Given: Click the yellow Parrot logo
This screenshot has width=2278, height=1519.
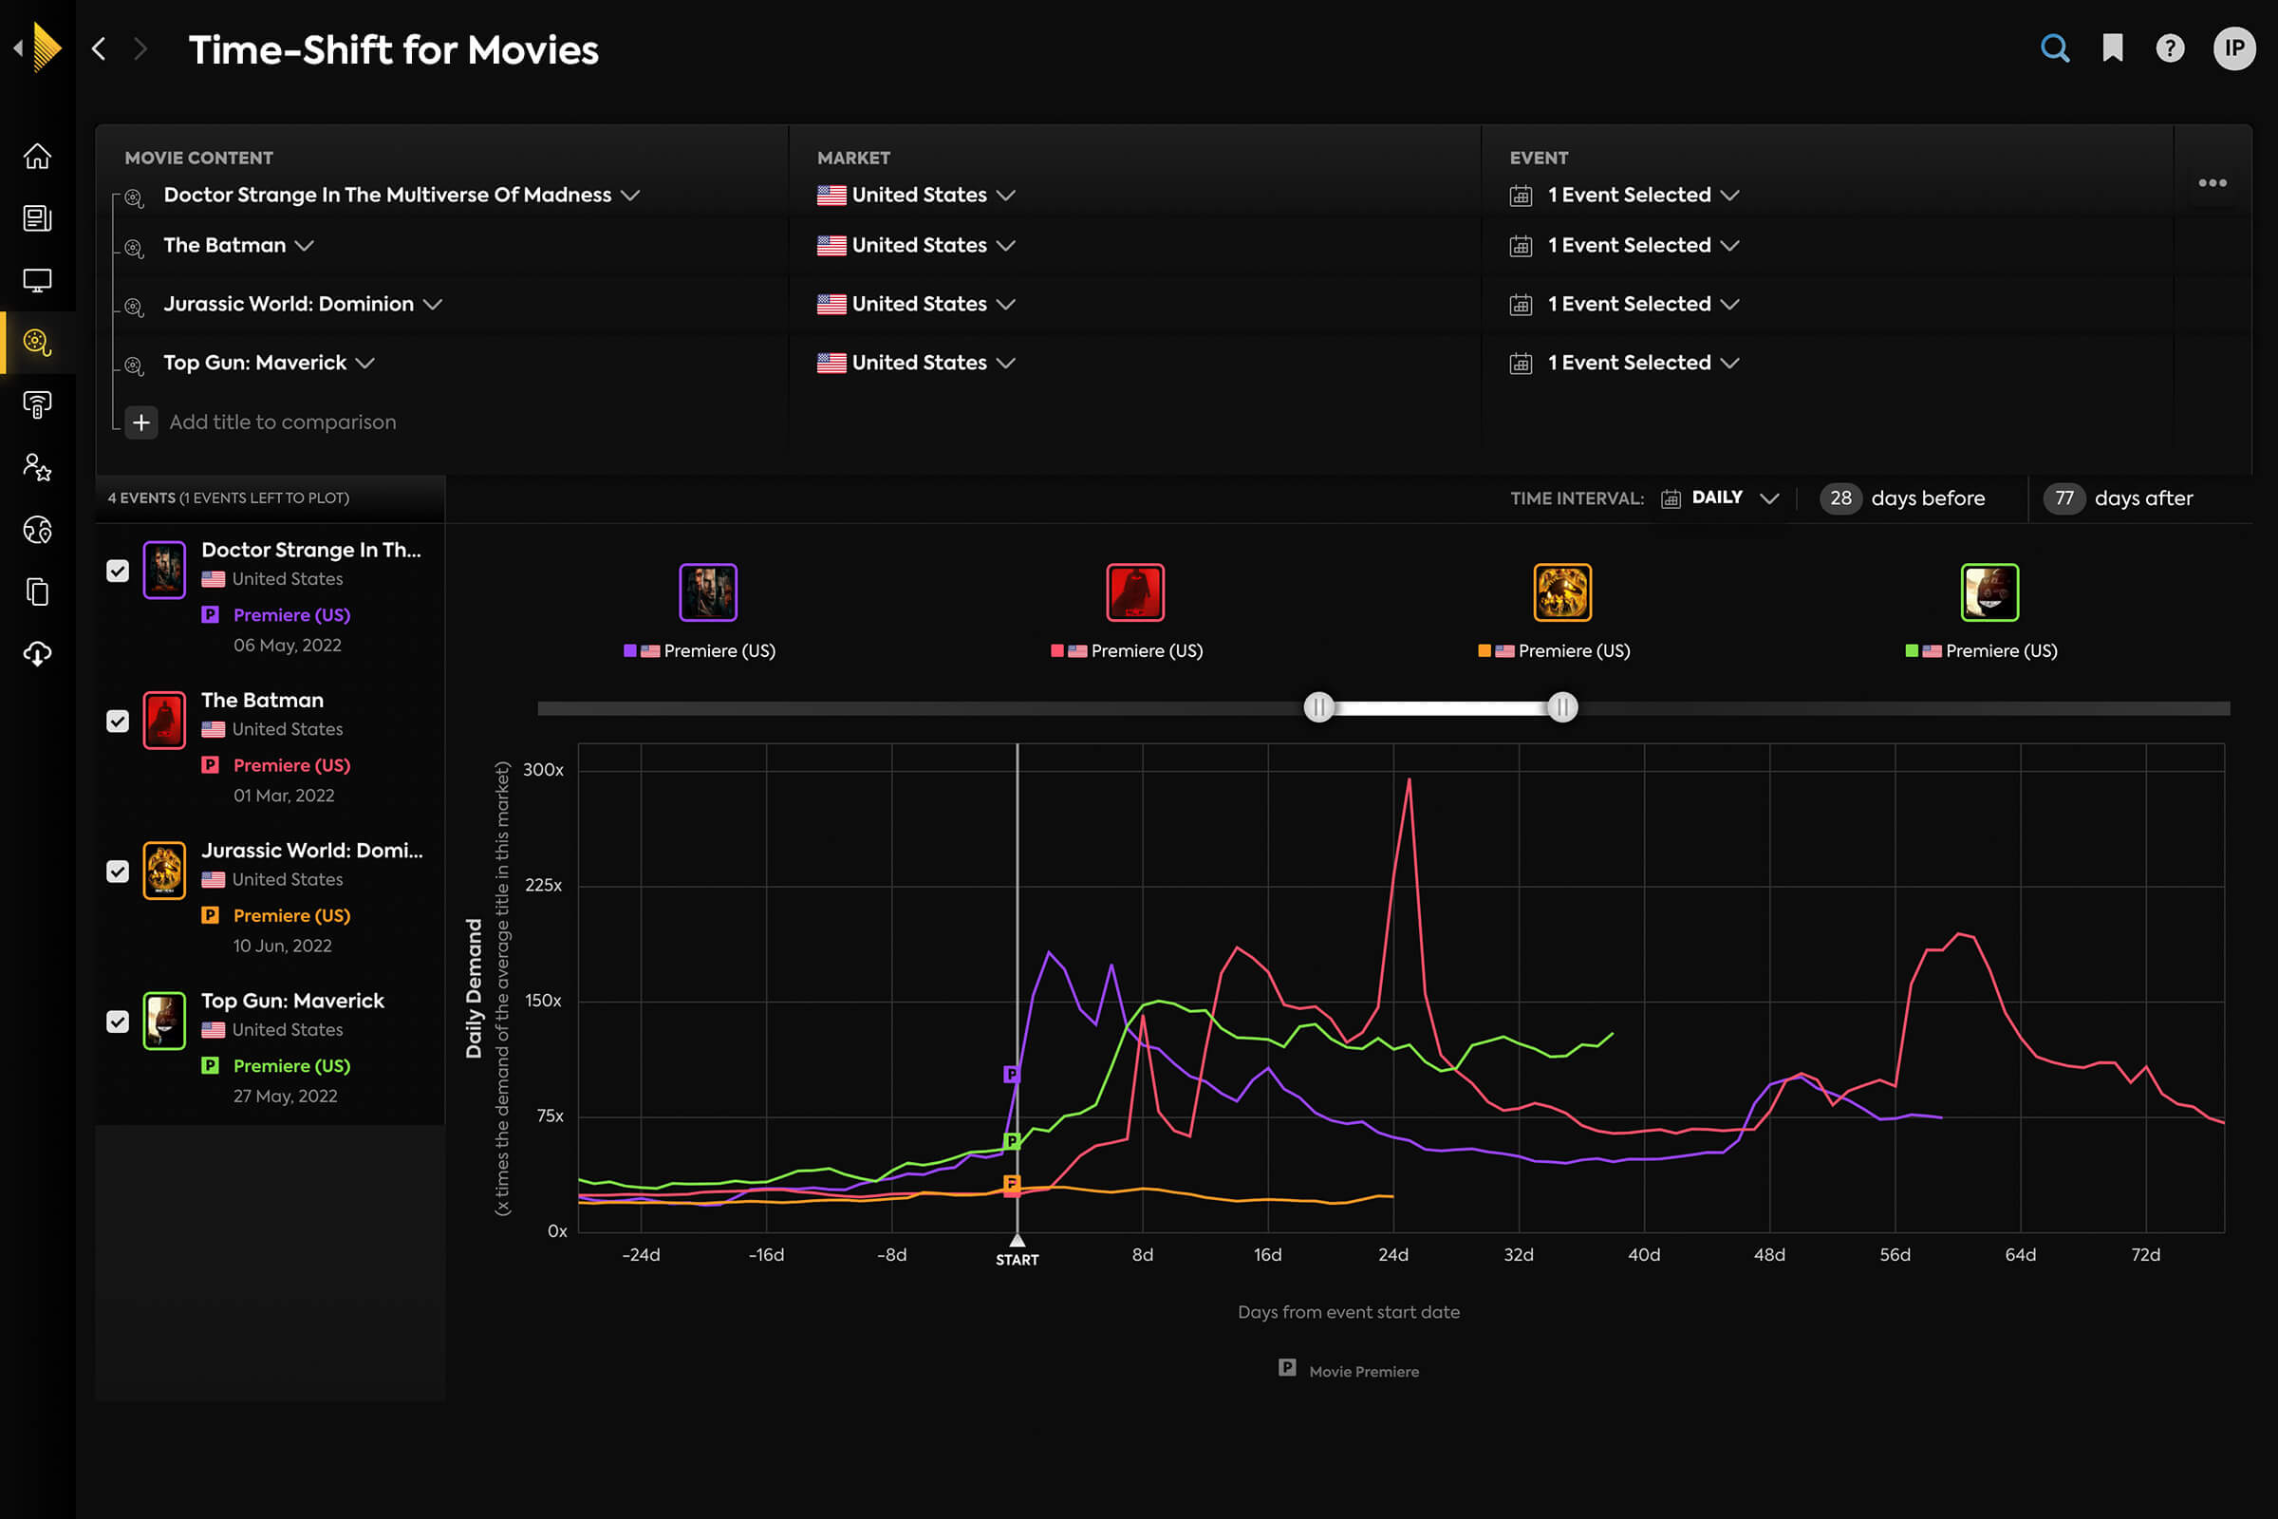Looking at the screenshot, I should [47, 47].
